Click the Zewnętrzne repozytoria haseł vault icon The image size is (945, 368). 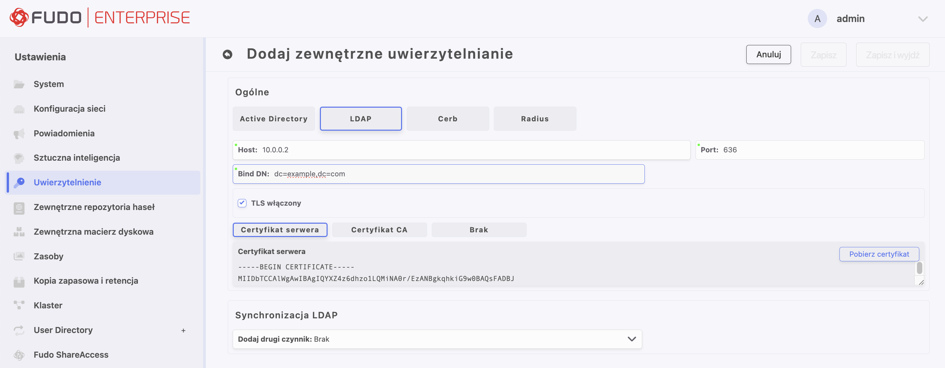pos(19,208)
